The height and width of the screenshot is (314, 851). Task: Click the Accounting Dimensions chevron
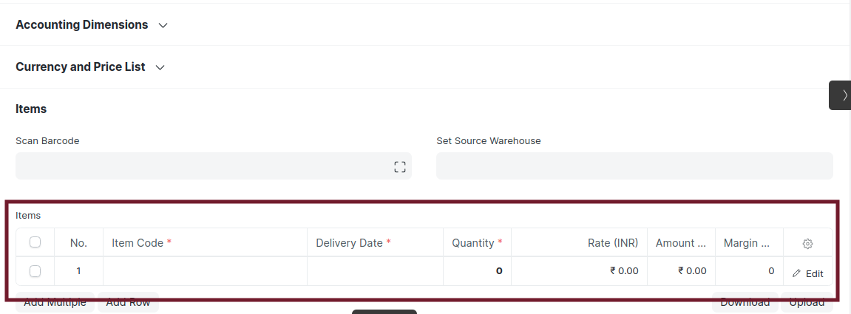click(x=163, y=25)
